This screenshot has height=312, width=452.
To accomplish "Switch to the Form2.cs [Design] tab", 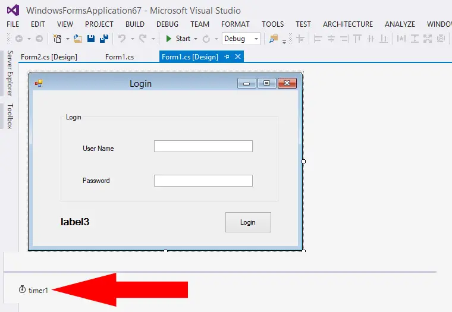I will coord(49,56).
